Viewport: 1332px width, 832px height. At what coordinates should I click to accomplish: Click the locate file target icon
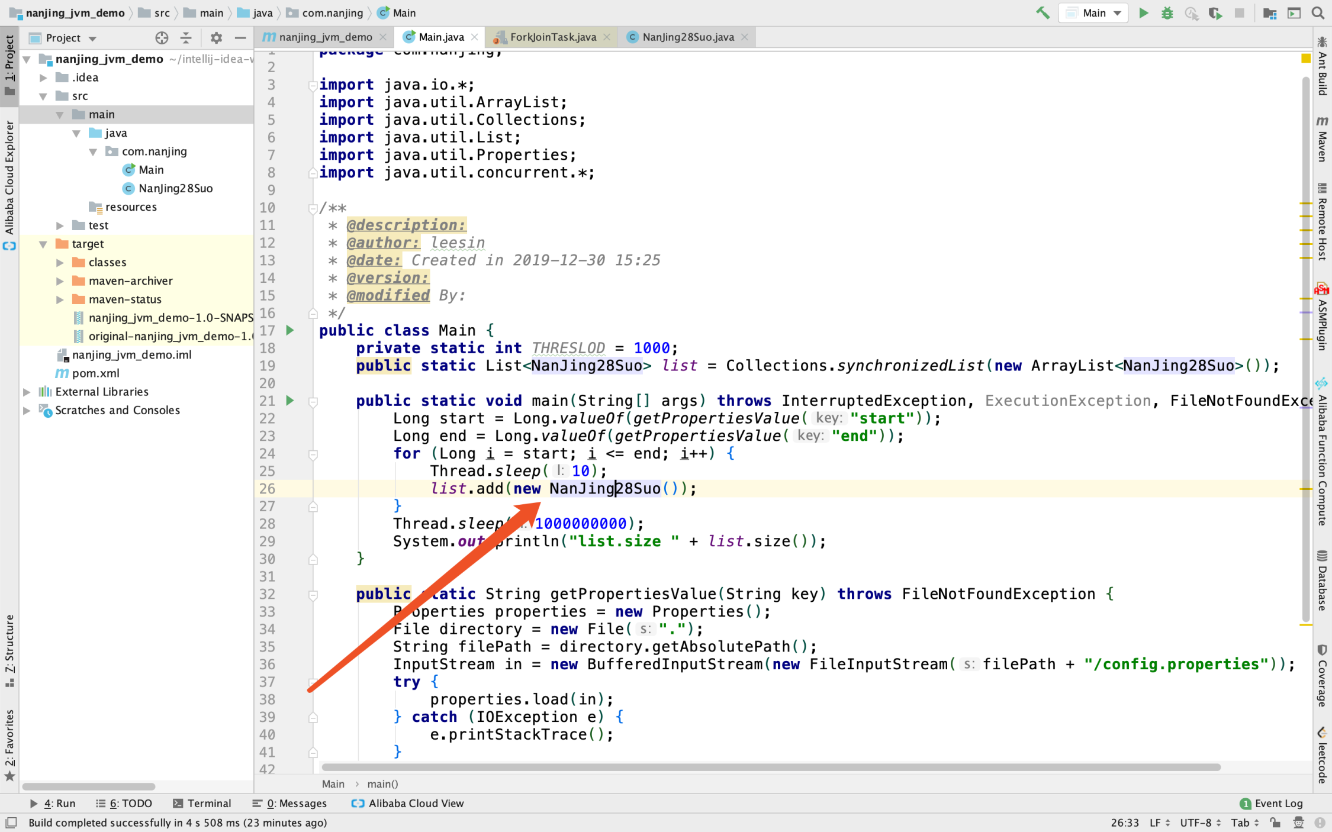point(161,38)
